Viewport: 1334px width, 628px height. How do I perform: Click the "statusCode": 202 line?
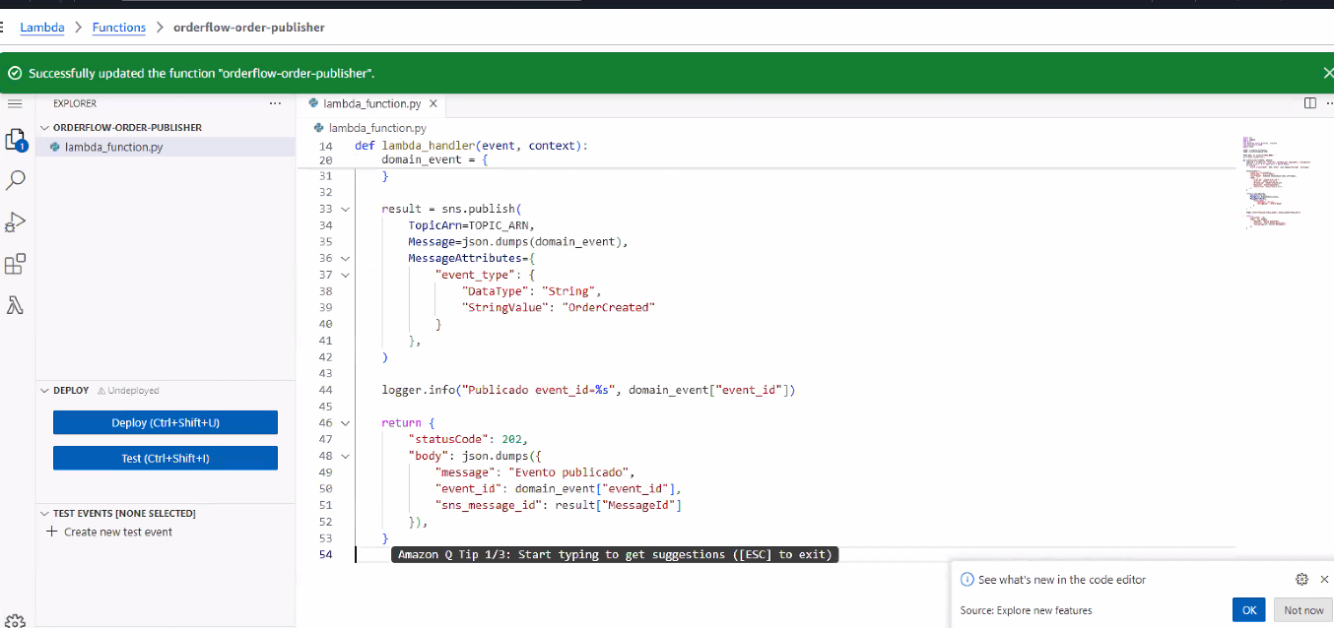pyautogui.click(x=468, y=440)
